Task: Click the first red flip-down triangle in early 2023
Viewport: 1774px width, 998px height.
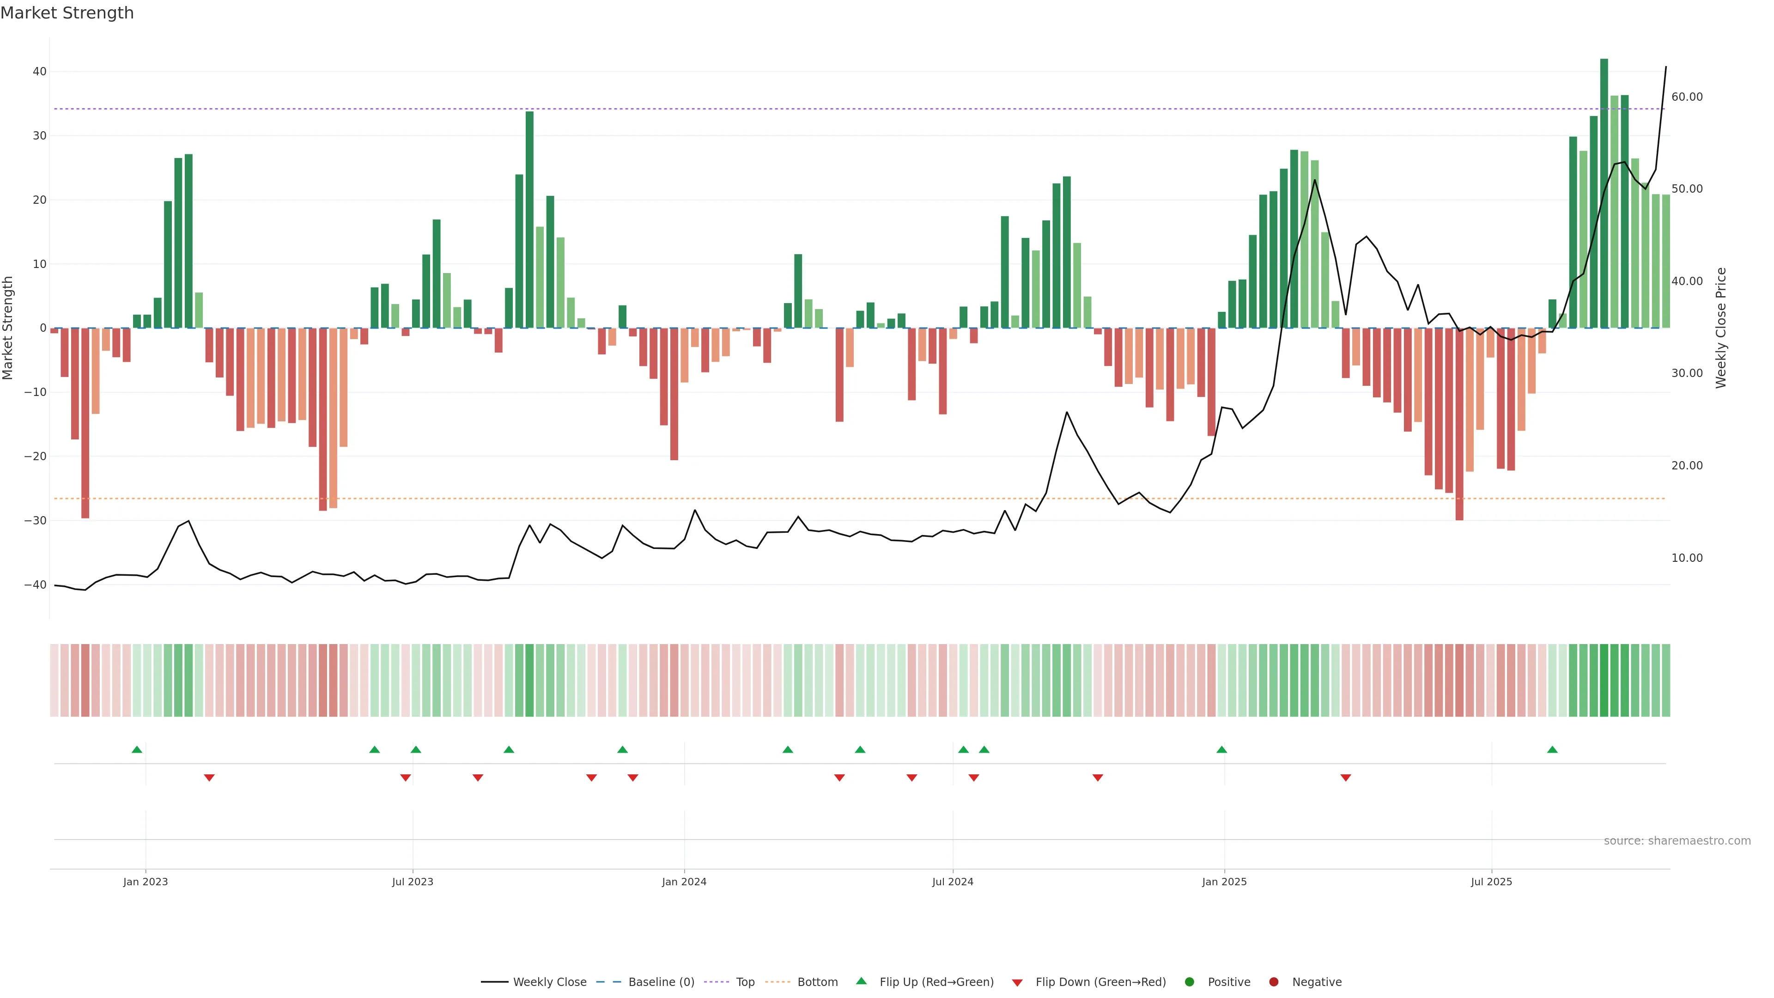Action: coord(209,778)
